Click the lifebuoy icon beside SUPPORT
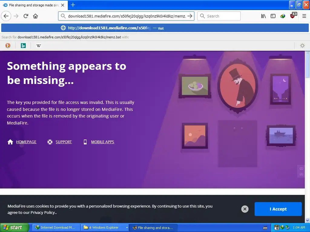 coord(50,142)
